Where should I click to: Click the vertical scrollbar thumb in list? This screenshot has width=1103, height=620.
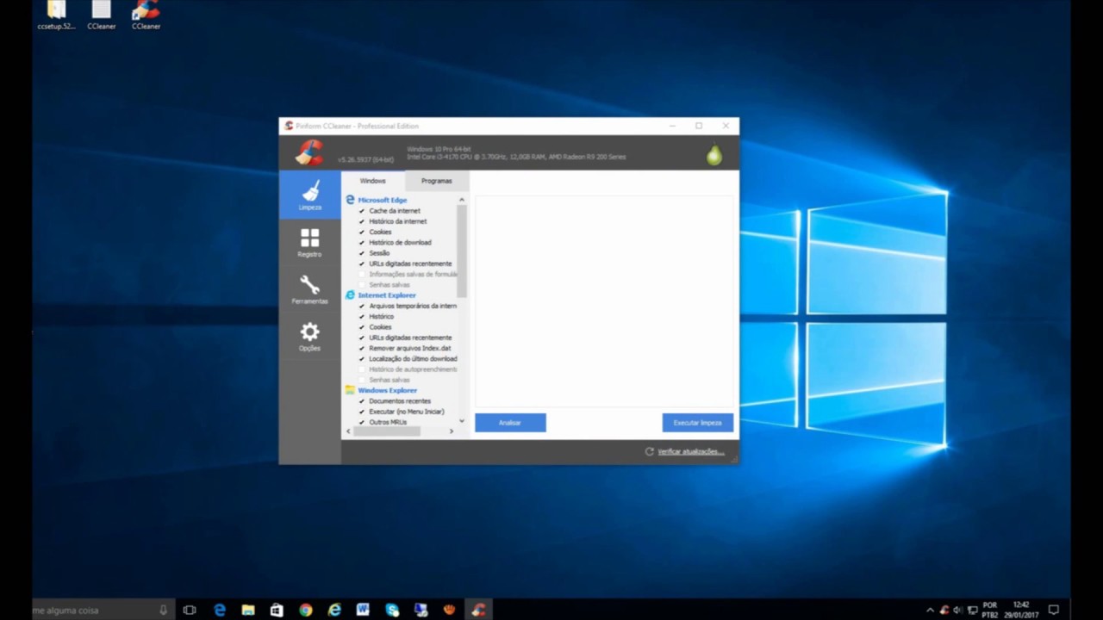pyautogui.click(x=462, y=251)
